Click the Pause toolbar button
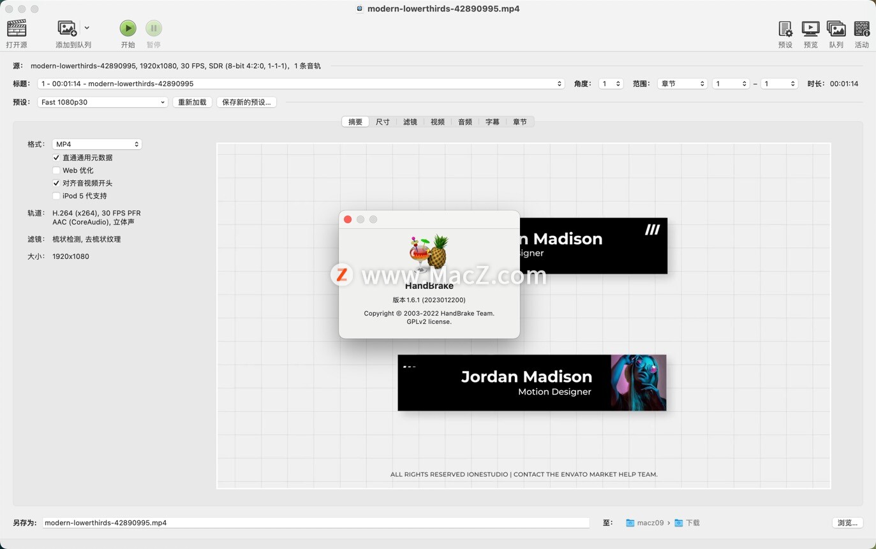The image size is (876, 549). 154,28
